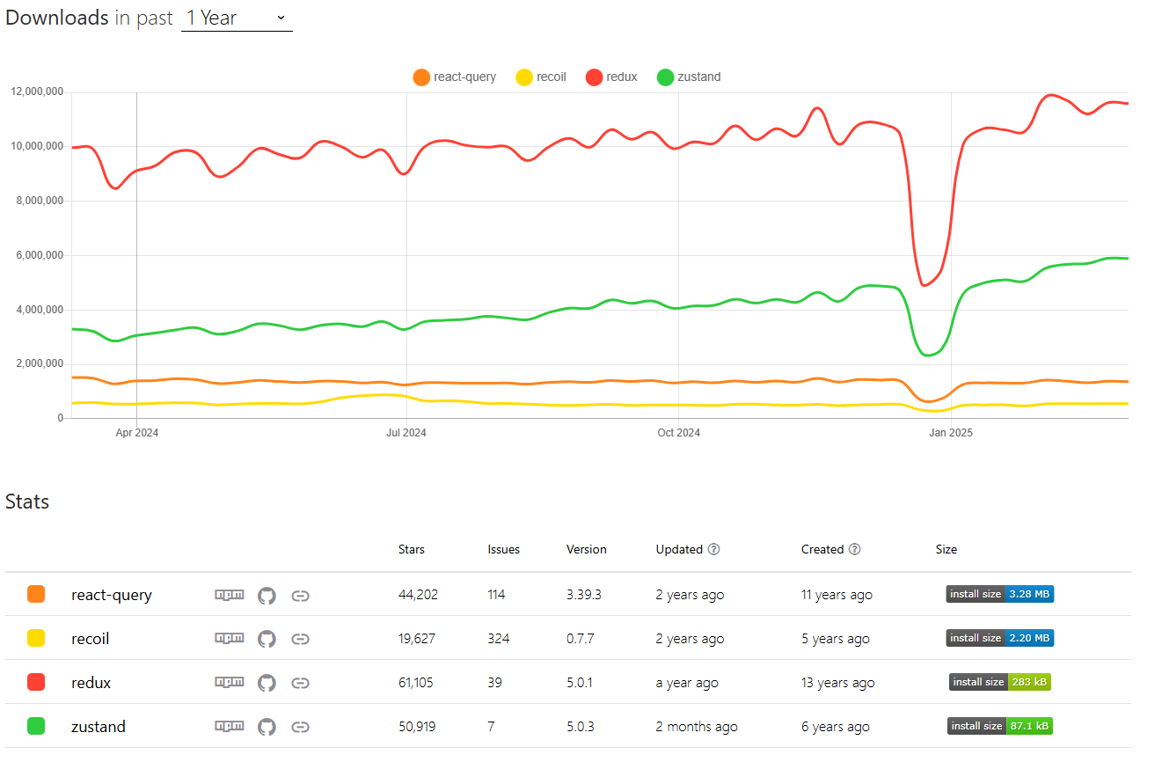Image resolution: width=1162 pixels, height=762 pixels.
Task: Toggle the redux series in chart legend
Action: click(x=611, y=77)
